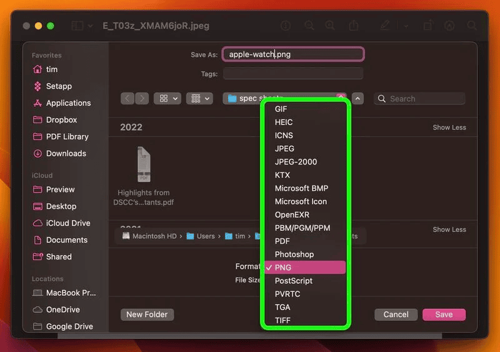Click the Save As filename field

click(292, 54)
